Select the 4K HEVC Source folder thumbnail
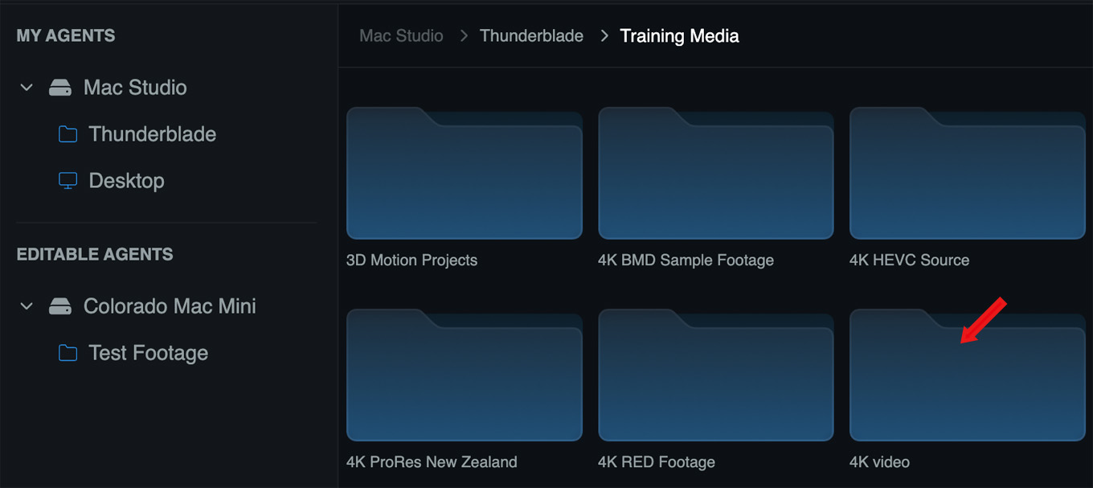 click(967, 174)
